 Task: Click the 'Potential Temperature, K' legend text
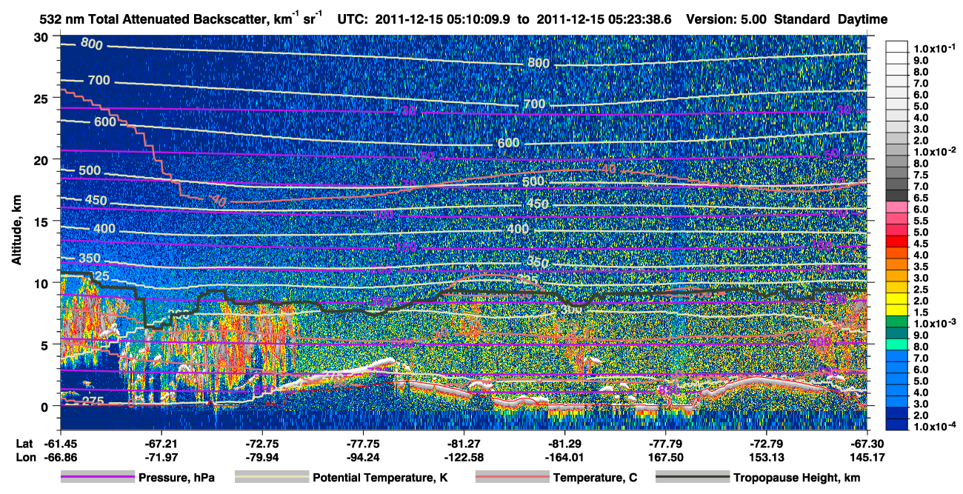tap(380, 478)
